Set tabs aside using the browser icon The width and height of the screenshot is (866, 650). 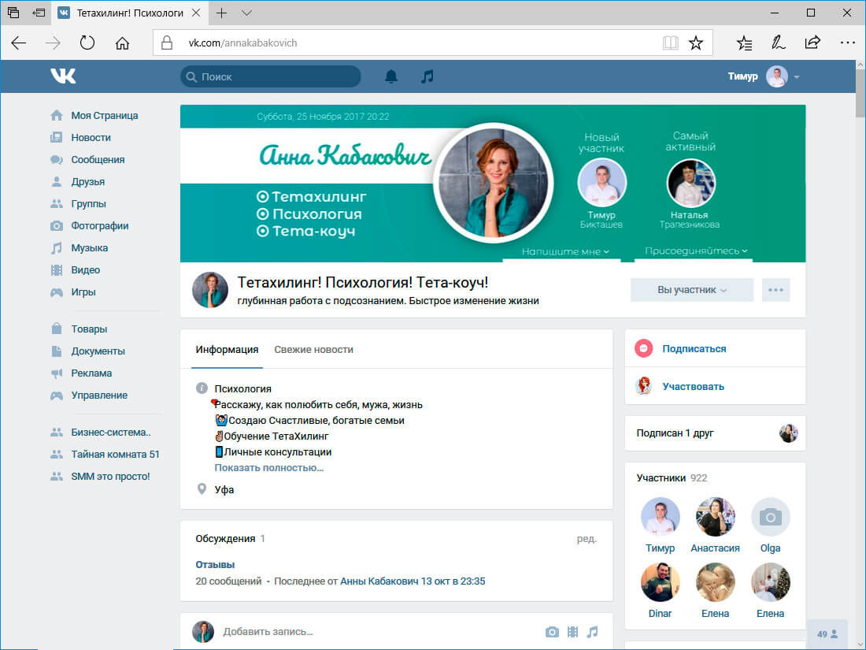pyautogui.click(x=39, y=13)
